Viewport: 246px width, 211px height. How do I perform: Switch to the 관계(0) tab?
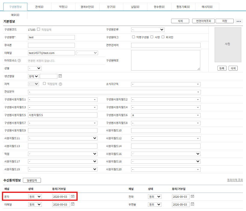[39, 7]
